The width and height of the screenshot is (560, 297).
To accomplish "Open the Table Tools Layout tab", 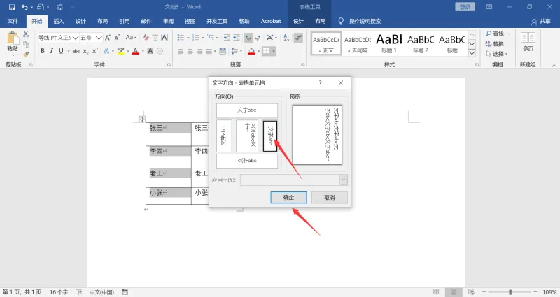I will 320,21.
